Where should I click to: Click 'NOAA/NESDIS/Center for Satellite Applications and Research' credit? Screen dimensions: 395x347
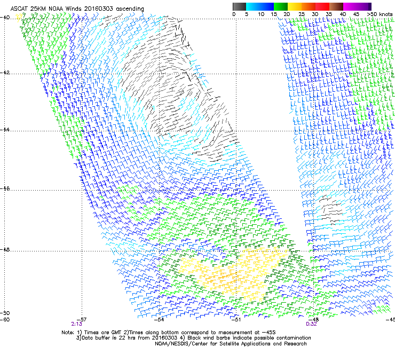[x=231, y=344]
